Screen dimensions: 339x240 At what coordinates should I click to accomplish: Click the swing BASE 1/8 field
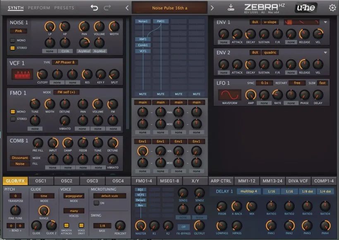click(102, 226)
